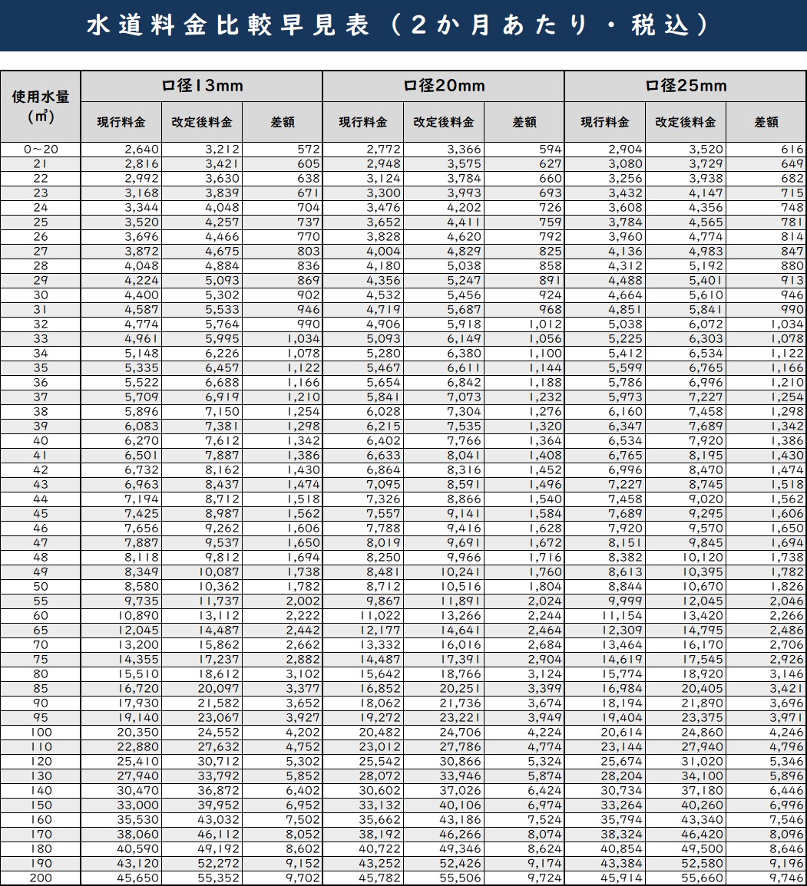Image resolution: width=807 pixels, height=886 pixels.
Task: Select 現行料金 header under 口径25mm
Action: 605,122
